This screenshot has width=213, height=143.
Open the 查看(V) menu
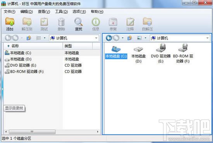pyautogui.click(x=44, y=12)
